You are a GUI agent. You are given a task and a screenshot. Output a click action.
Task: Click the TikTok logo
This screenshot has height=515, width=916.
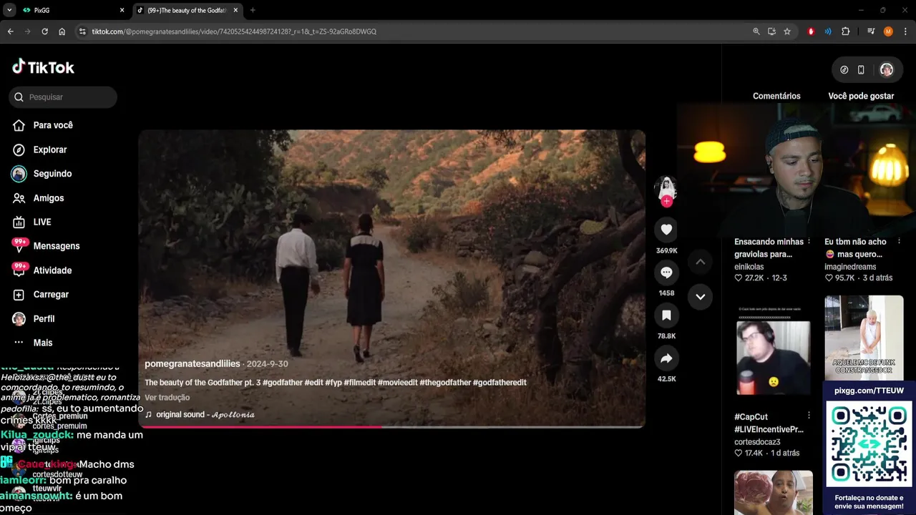[x=43, y=67]
